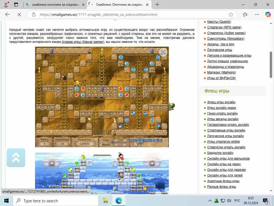This screenshot has height=206, width=274.
Task: Open Онлайн игры для мальчиков link
Action: [x=229, y=158]
